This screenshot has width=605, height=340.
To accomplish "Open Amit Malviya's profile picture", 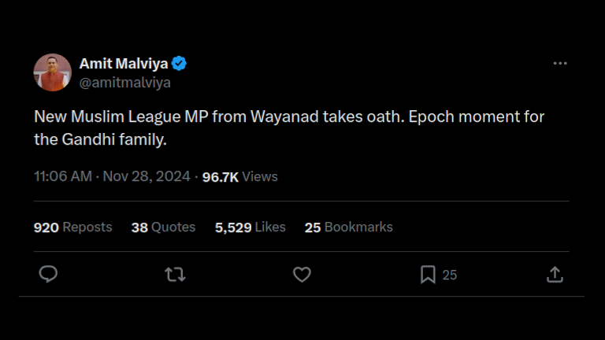I will [53, 72].
